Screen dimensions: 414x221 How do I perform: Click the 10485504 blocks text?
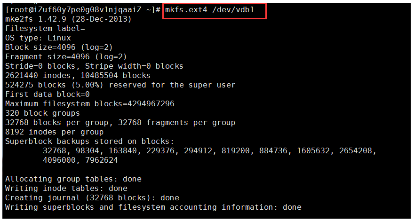pyautogui.click(x=115, y=76)
